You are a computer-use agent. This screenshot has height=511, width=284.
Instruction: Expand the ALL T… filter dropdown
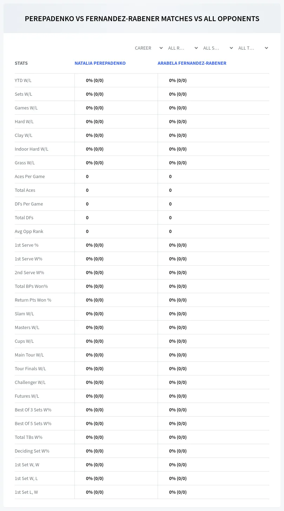[x=253, y=48]
